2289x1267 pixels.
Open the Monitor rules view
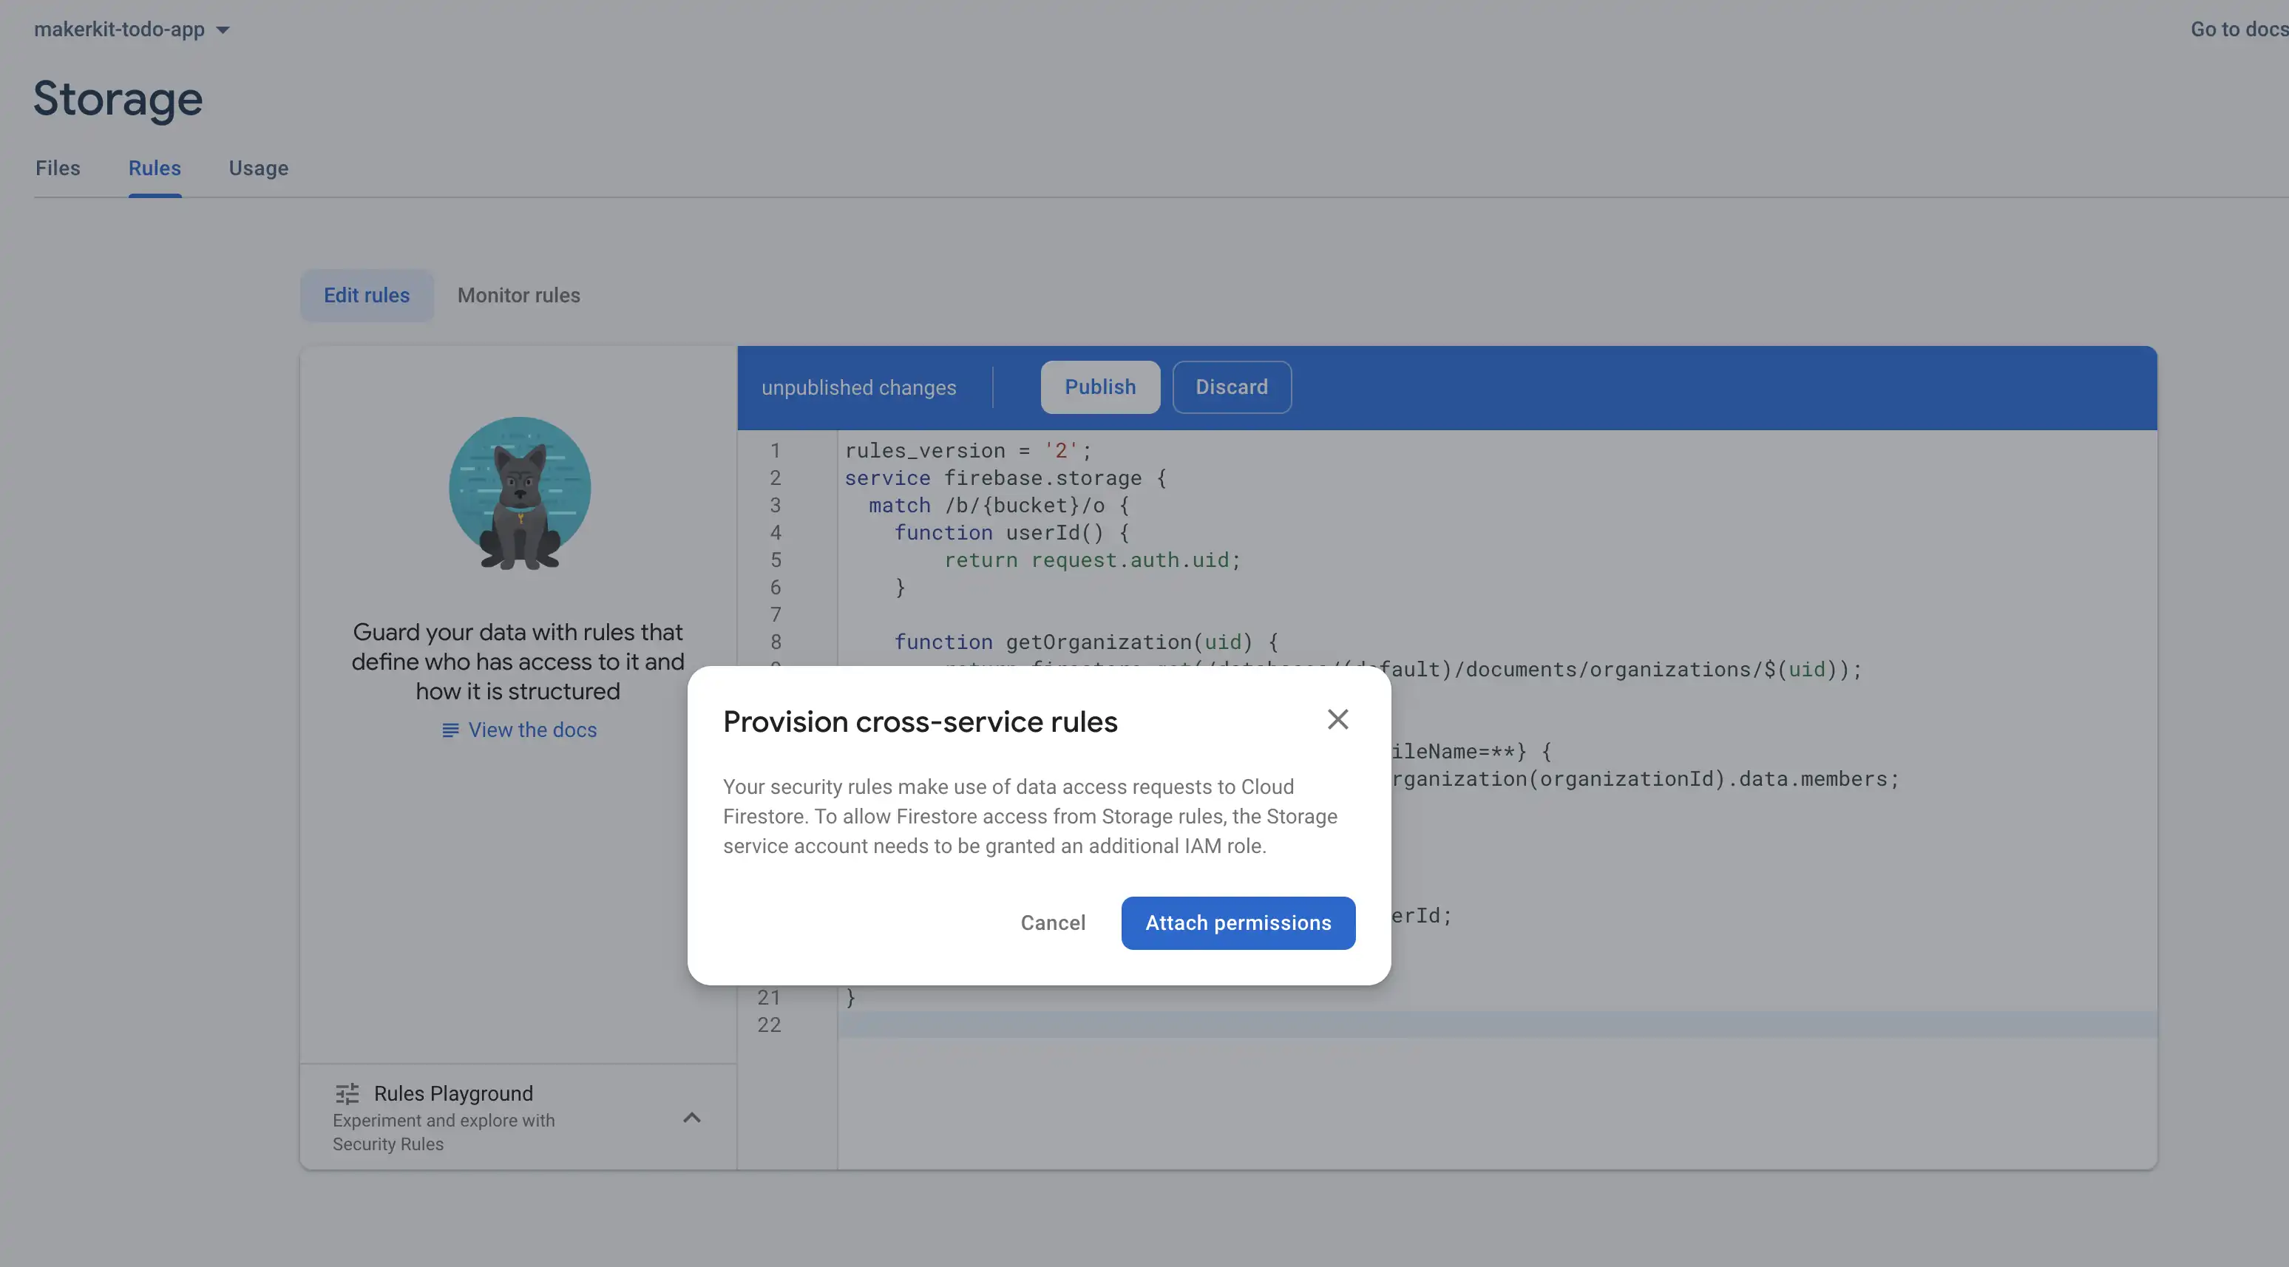[x=518, y=295]
